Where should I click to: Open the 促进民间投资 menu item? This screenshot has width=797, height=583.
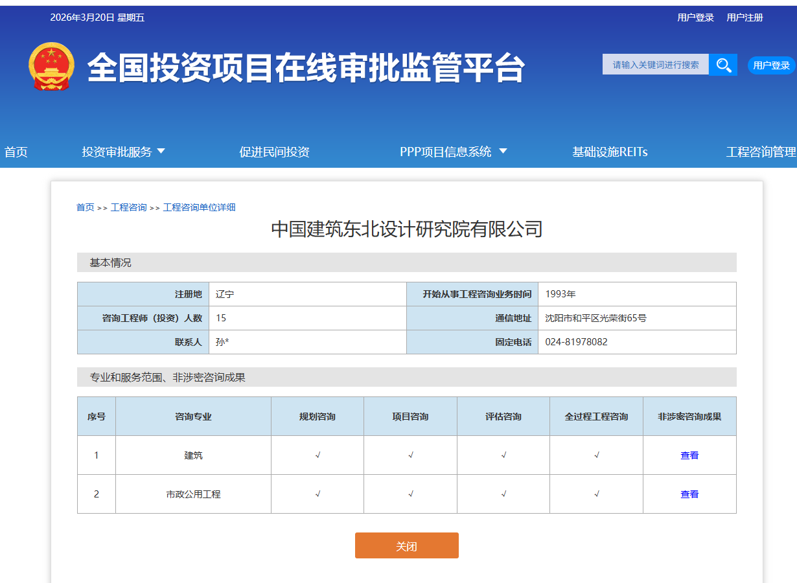pyautogui.click(x=274, y=152)
